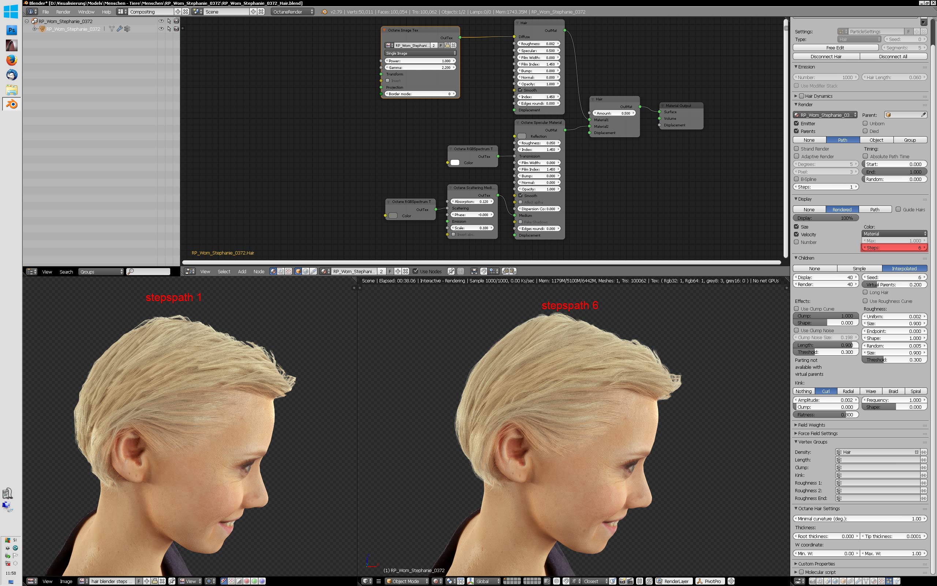Select the Simple children tab

click(x=859, y=268)
